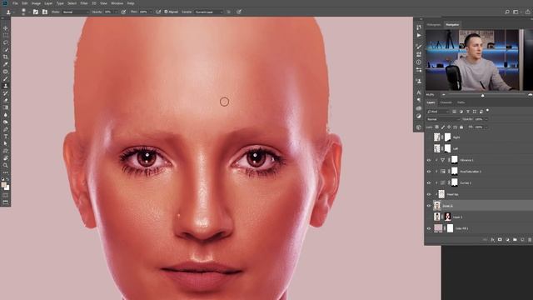Select the Vibrance 1 layer name
Viewport: 533px width, 300px height.
466,160
